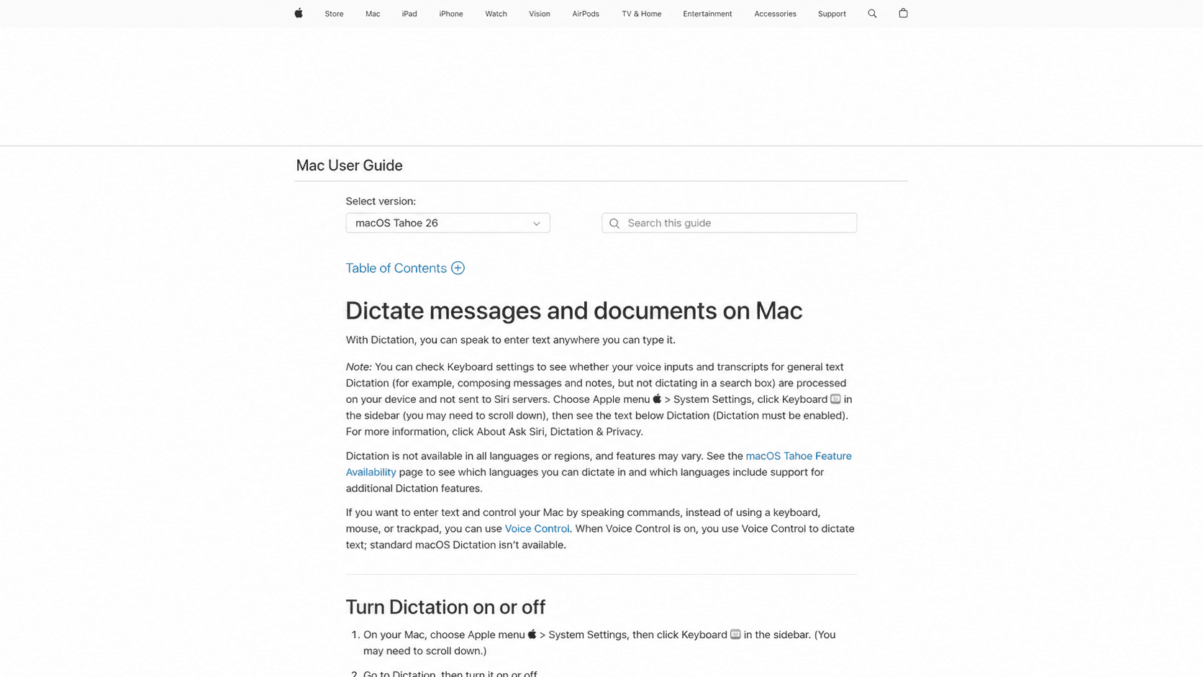
Task: Open the Support menu item
Action: pyautogui.click(x=832, y=14)
